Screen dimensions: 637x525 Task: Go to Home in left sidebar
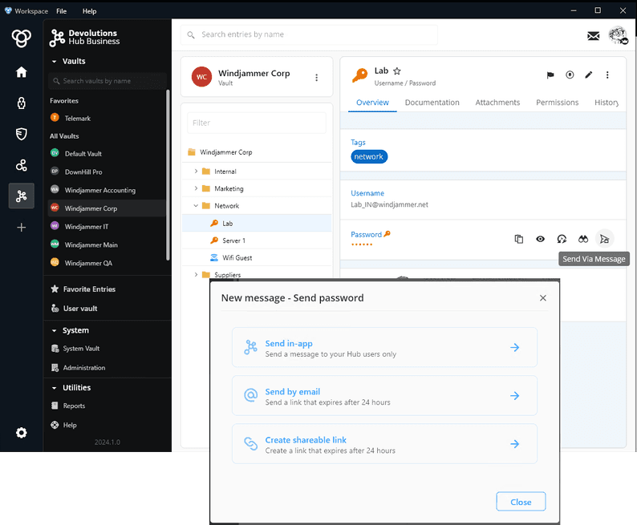click(x=22, y=72)
